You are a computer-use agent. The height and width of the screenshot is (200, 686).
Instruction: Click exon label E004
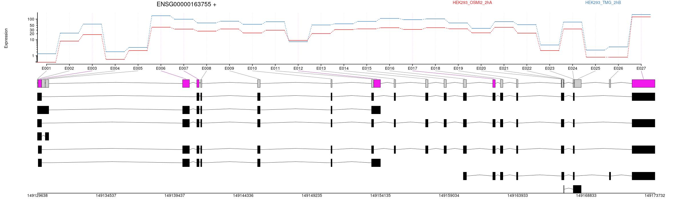(115, 68)
